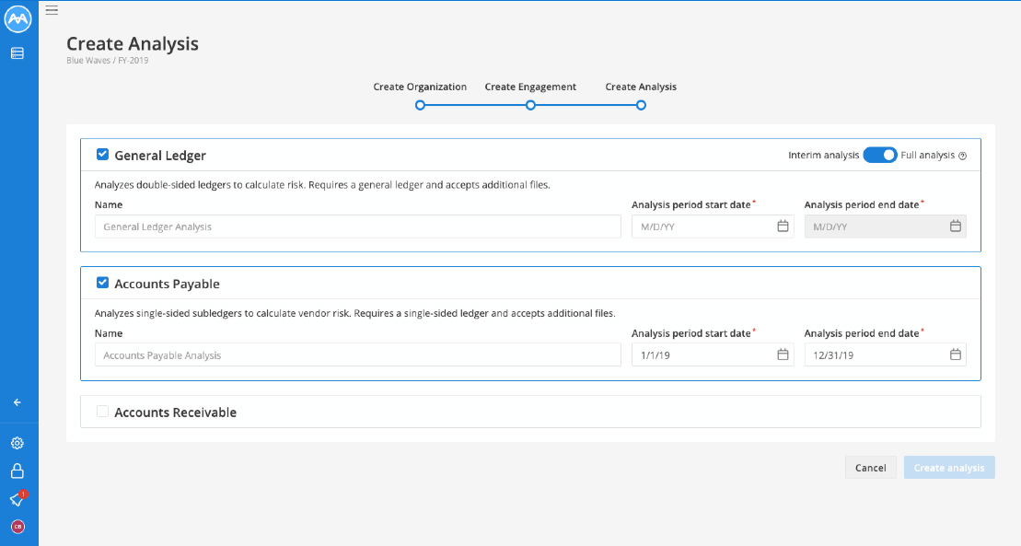Image resolution: width=1021 pixels, height=546 pixels.
Task: Open settings gear icon in sidebar
Action: pyautogui.click(x=17, y=443)
